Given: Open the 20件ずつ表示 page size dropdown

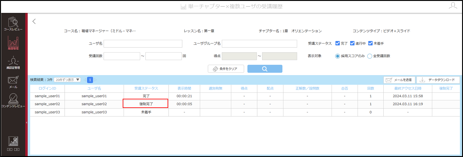Looking at the screenshot, I should point(67,80).
